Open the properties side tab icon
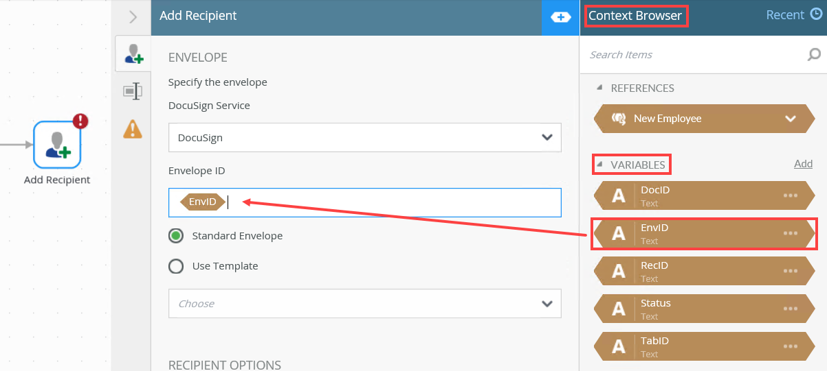This screenshot has width=827, height=371. (133, 91)
